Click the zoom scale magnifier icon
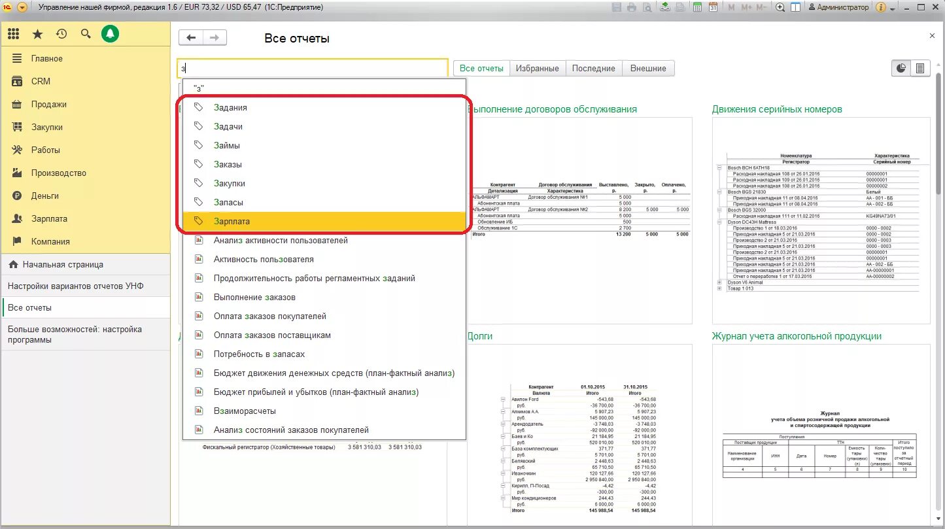945x529 pixels. pos(780,7)
